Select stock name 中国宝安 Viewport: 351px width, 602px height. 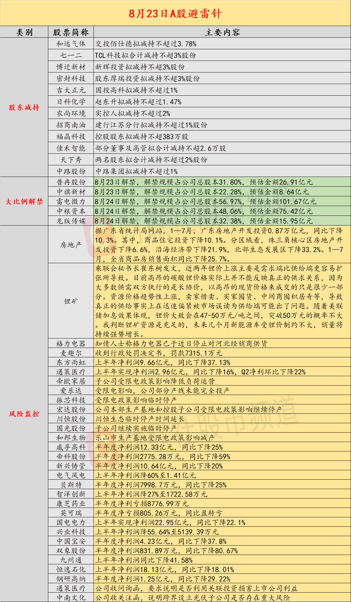(x=71, y=541)
